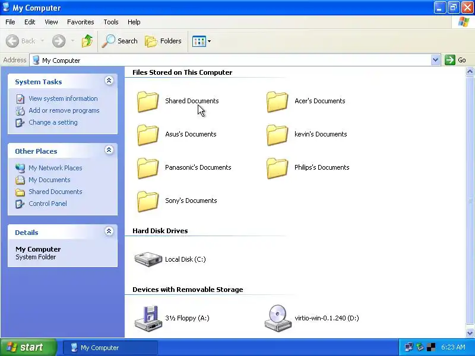Click the 6:23 AM clock
This screenshot has width=475, height=356.
[453, 347]
